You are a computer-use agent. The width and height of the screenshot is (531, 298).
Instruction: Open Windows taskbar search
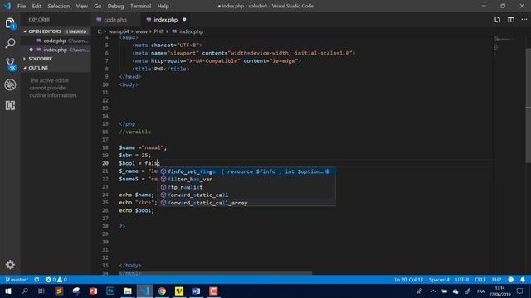(25, 291)
